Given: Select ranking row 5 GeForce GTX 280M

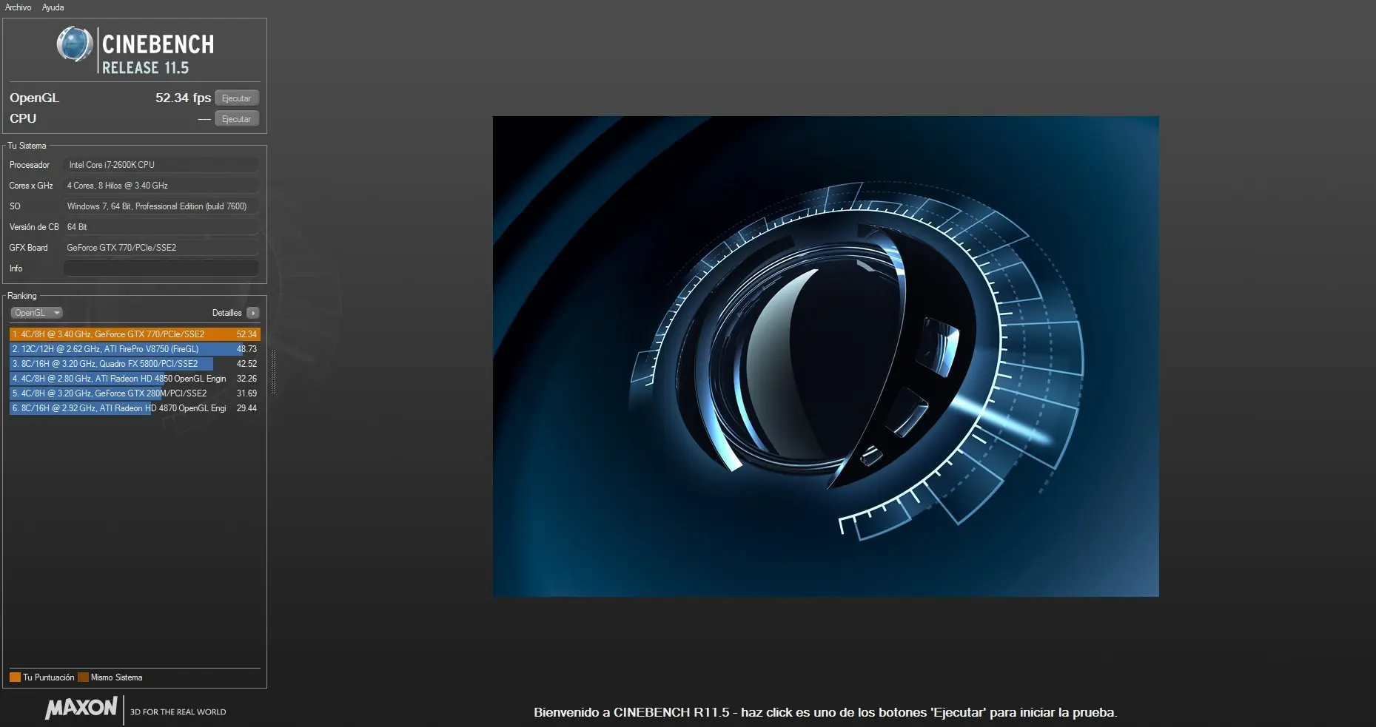Looking at the screenshot, I should [x=135, y=393].
